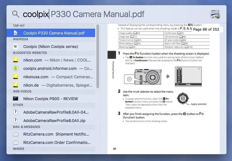
Task: Select the AdobeCameraRawProfile8.0All-04 file result
Action: [x=51, y=112]
